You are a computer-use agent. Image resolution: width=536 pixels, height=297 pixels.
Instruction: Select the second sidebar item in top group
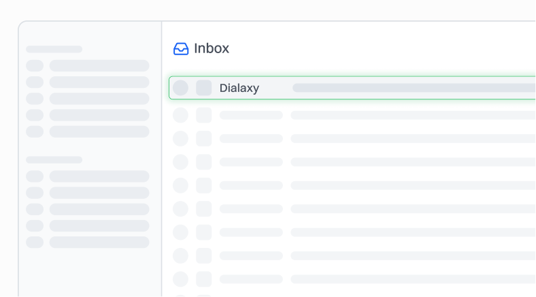click(99, 82)
